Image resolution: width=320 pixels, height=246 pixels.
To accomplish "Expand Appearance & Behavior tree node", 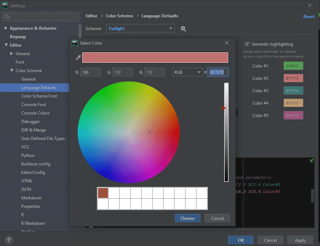I will click(x=6, y=28).
